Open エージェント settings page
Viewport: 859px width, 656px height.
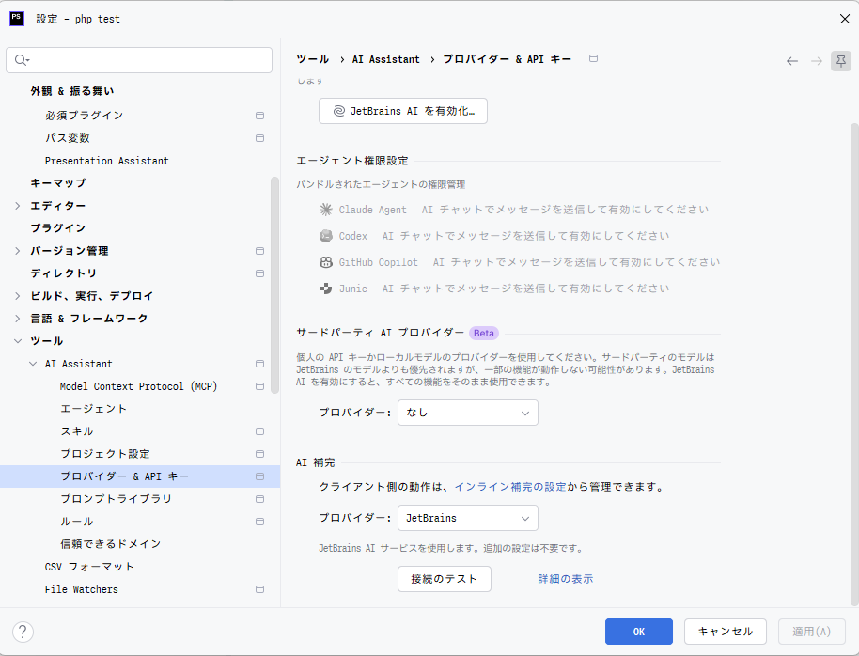(x=94, y=409)
